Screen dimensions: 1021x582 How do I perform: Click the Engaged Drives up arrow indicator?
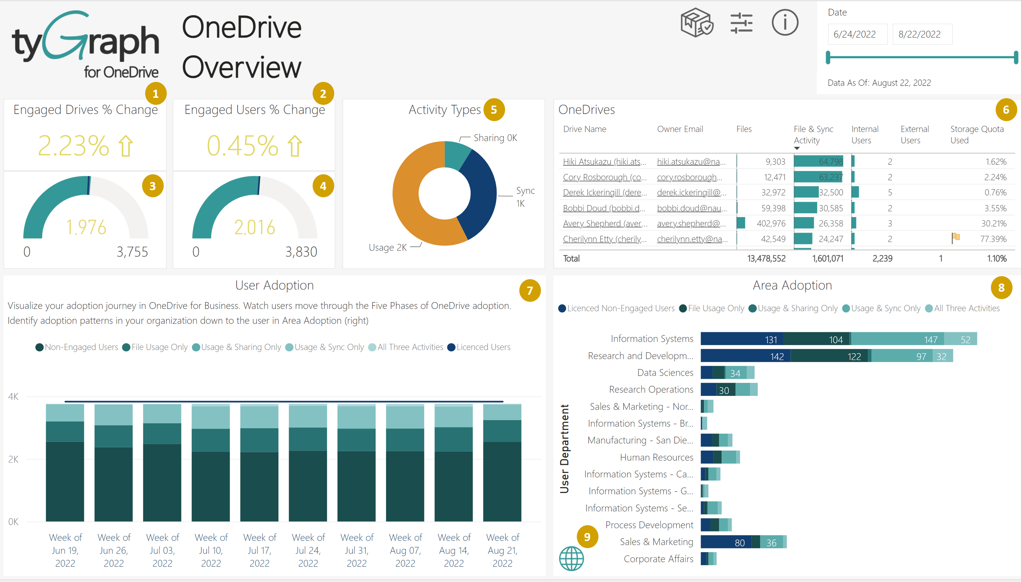pos(126,146)
